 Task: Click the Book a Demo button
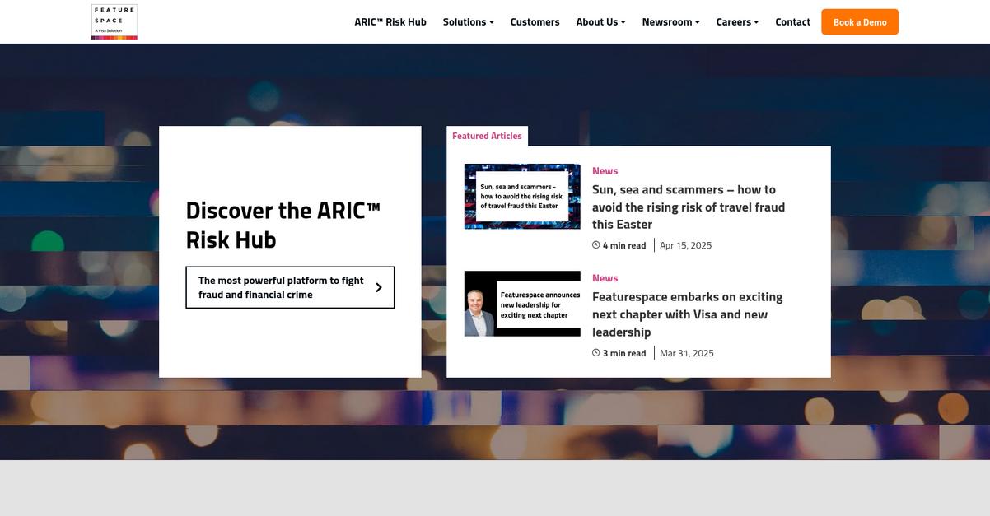860,22
